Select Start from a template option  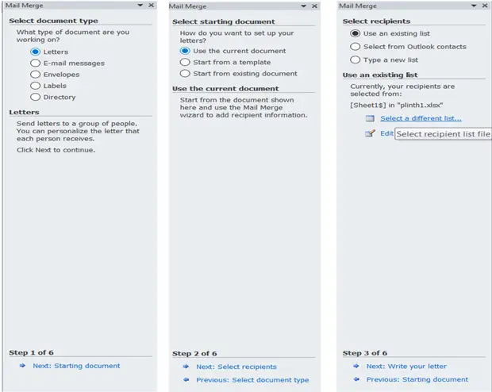click(x=185, y=62)
